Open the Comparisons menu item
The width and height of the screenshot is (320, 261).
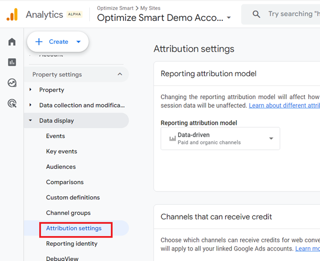pyautogui.click(x=65, y=182)
